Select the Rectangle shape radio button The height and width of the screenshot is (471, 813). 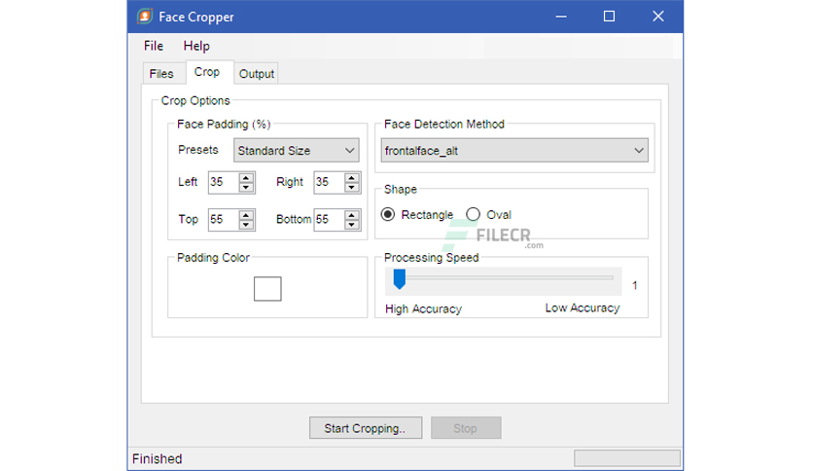click(388, 214)
